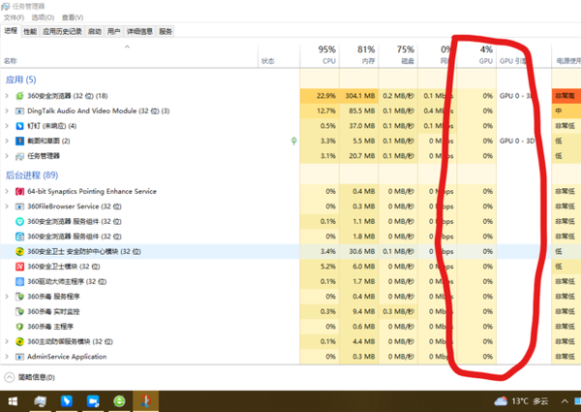
Task: Click the 360主动防御服务模块 icon
Action: tap(19, 341)
